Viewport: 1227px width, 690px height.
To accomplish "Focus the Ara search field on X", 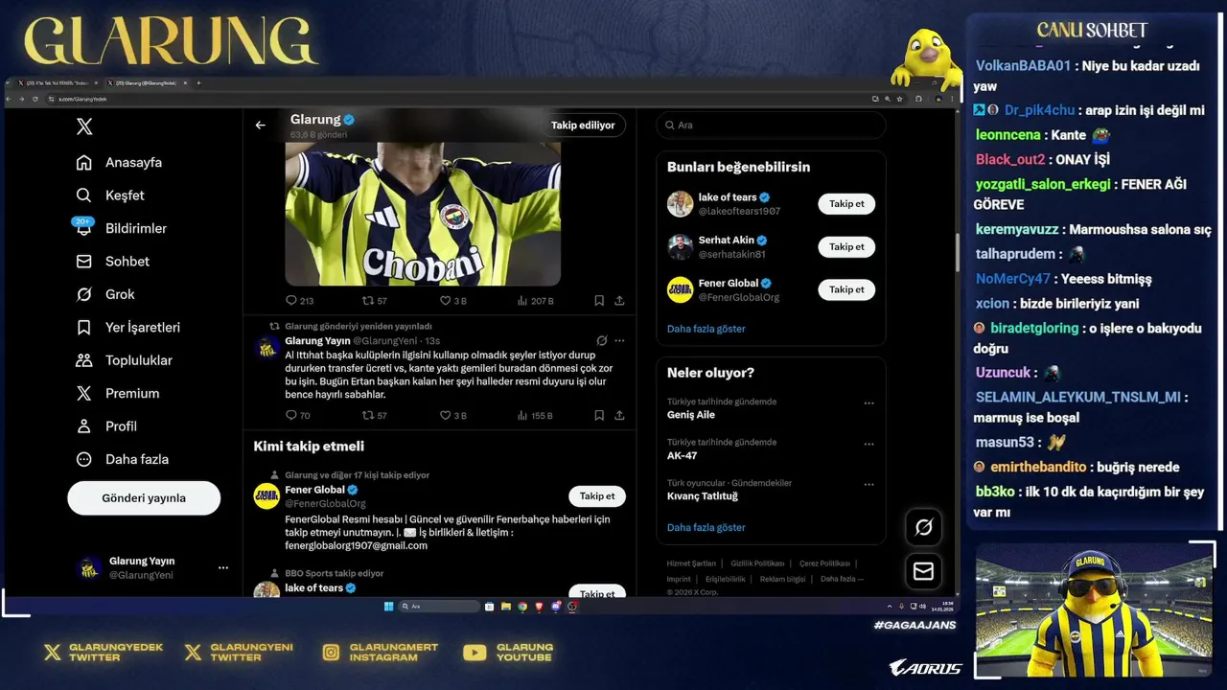I will (771, 126).
